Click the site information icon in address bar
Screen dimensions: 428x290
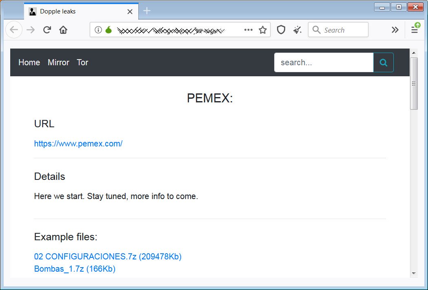(98, 30)
